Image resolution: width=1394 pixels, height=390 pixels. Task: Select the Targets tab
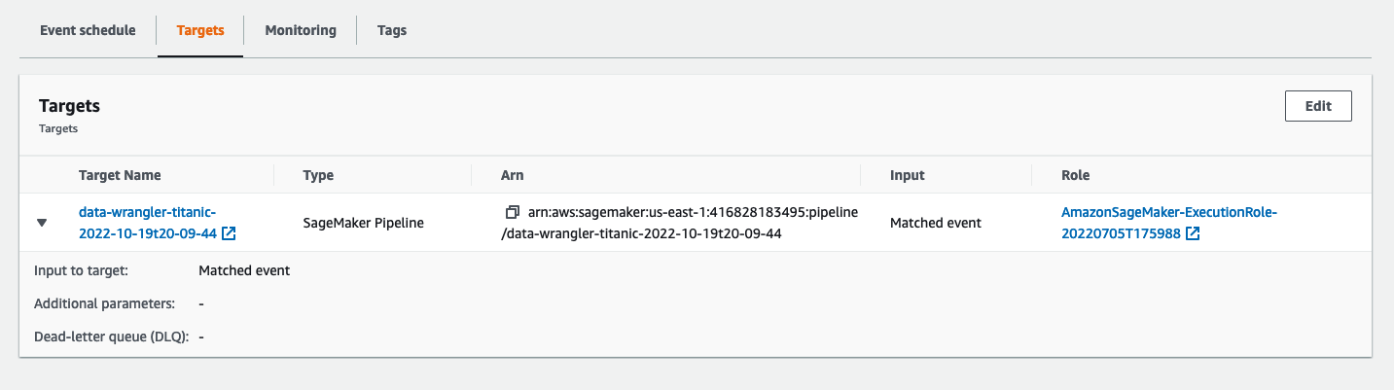click(200, 30)
